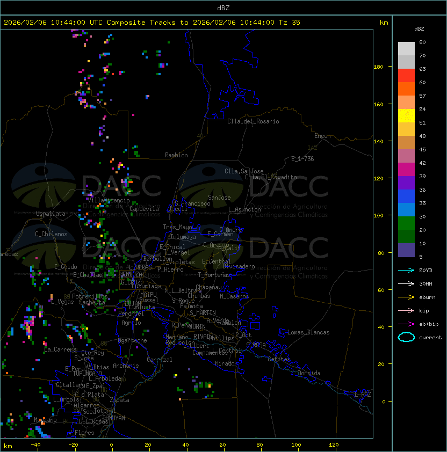Click the 'MENDOZA' city label
The width and height of the screenshot is (447, 452).
coord(131,274)
